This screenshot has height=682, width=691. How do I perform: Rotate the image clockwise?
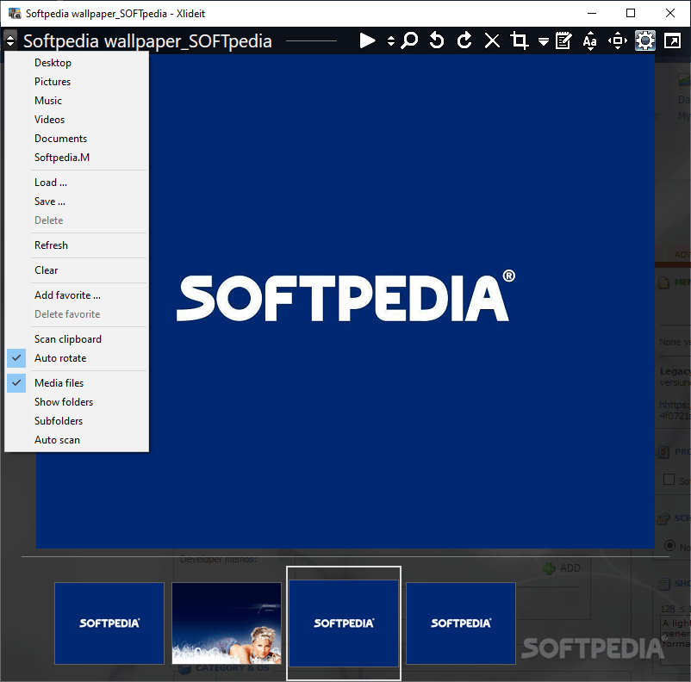click(464, 40)
